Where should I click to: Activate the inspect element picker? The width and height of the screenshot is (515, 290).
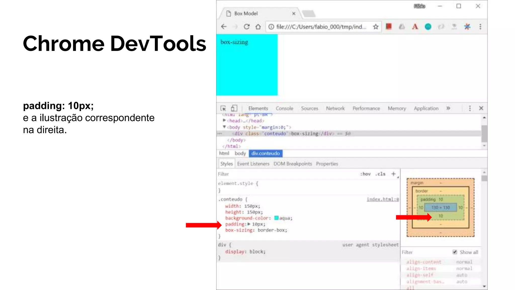(223, 108)
